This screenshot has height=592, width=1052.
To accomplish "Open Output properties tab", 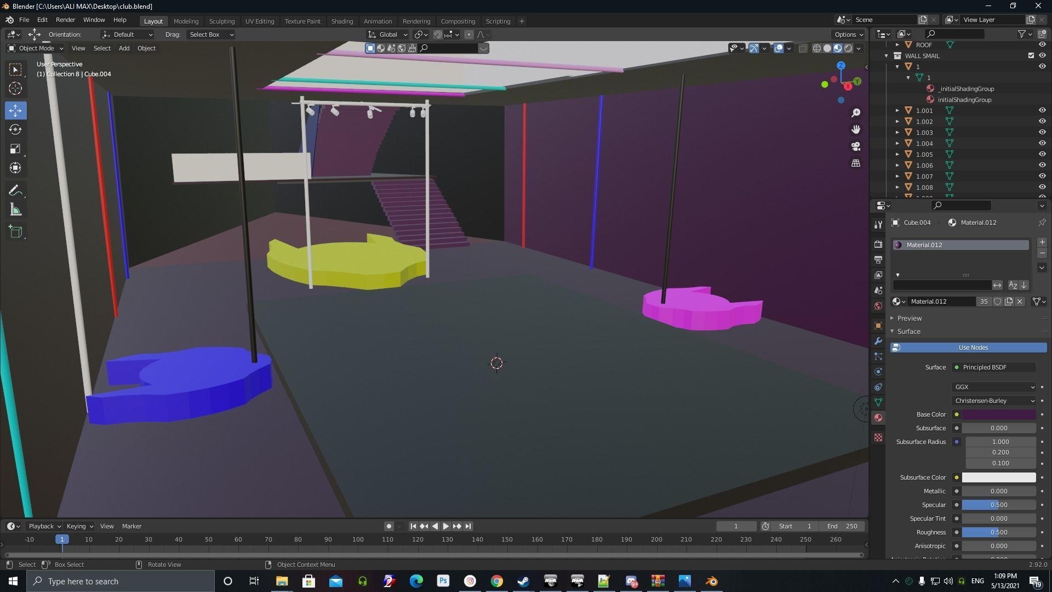I will (878, 259).
